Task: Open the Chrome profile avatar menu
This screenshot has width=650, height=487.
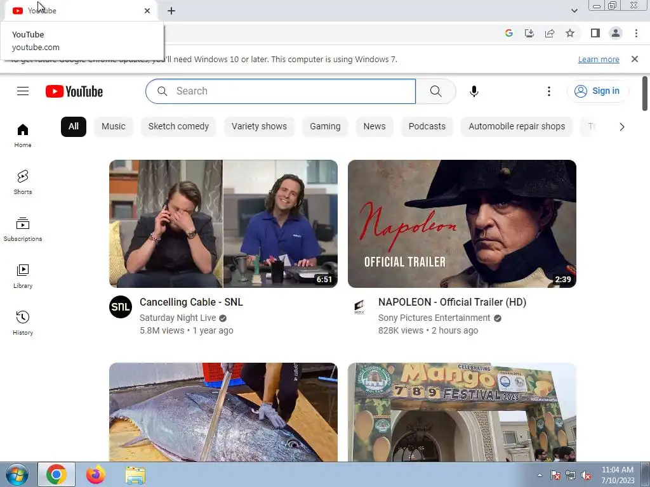Action: tap(616, 33)
